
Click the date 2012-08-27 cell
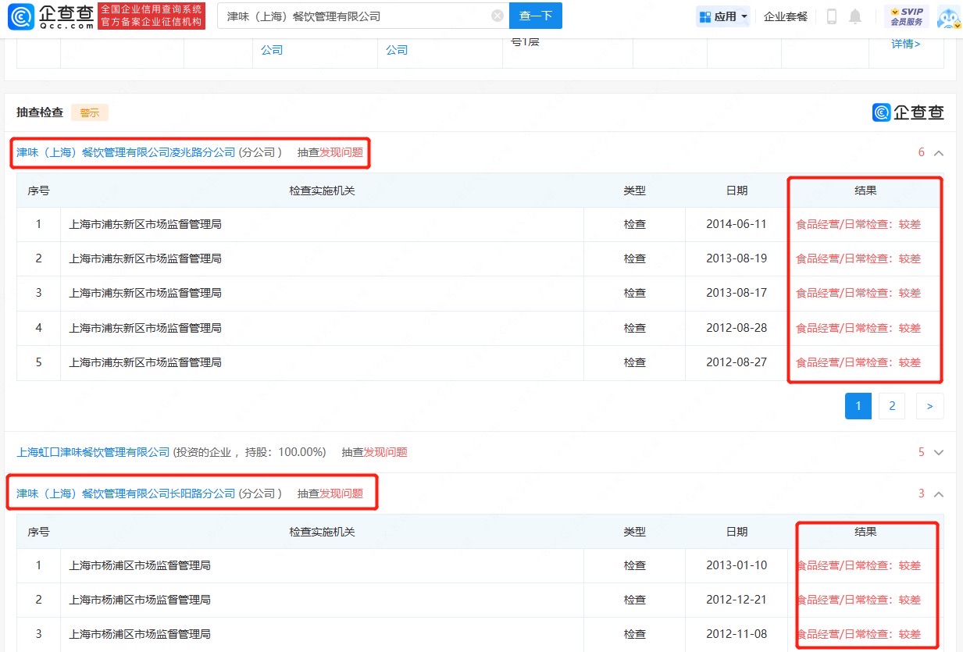point(737,362)
